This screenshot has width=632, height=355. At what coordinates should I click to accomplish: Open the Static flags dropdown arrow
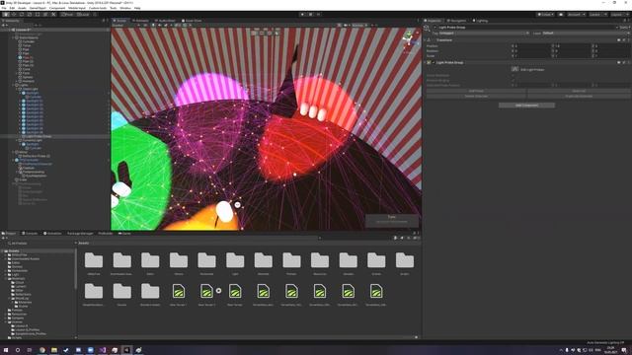629,28
